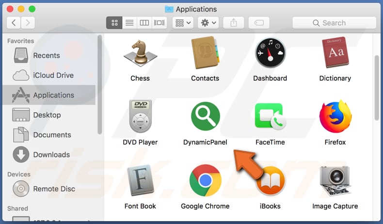
Task: Click the Firefox label text
Action: pos(335,142)
